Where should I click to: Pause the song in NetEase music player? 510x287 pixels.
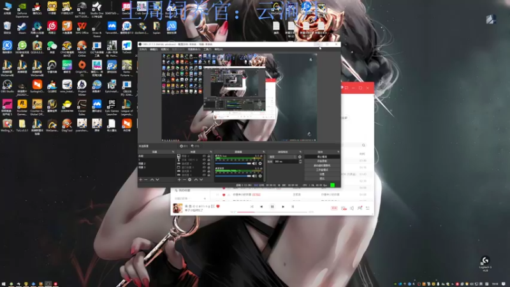click(x=272, y=207)
